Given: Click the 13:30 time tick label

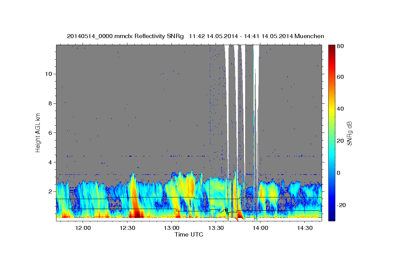Looking at the screenshot, I should click(215, 228).
